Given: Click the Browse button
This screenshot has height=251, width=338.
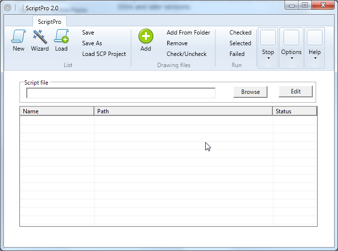Looking at the screenshot, I should coord(250,92).
